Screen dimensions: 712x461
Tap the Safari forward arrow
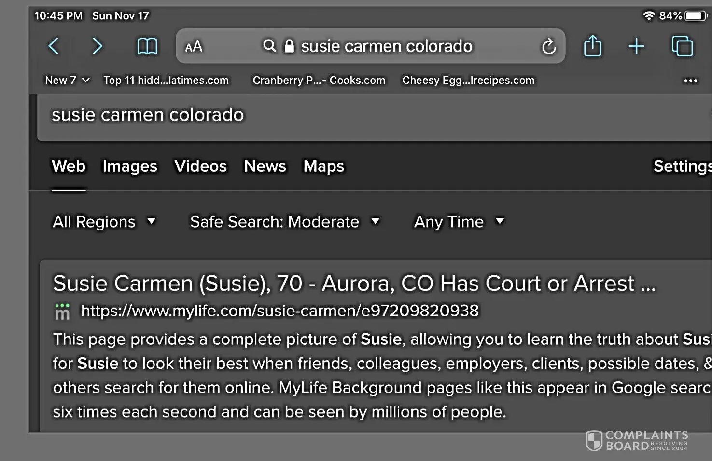[x=97, y=46]
